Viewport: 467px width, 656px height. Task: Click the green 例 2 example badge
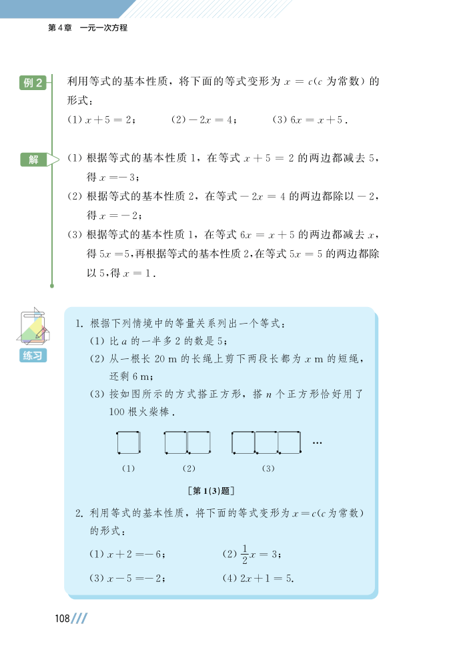coord(33,83)
